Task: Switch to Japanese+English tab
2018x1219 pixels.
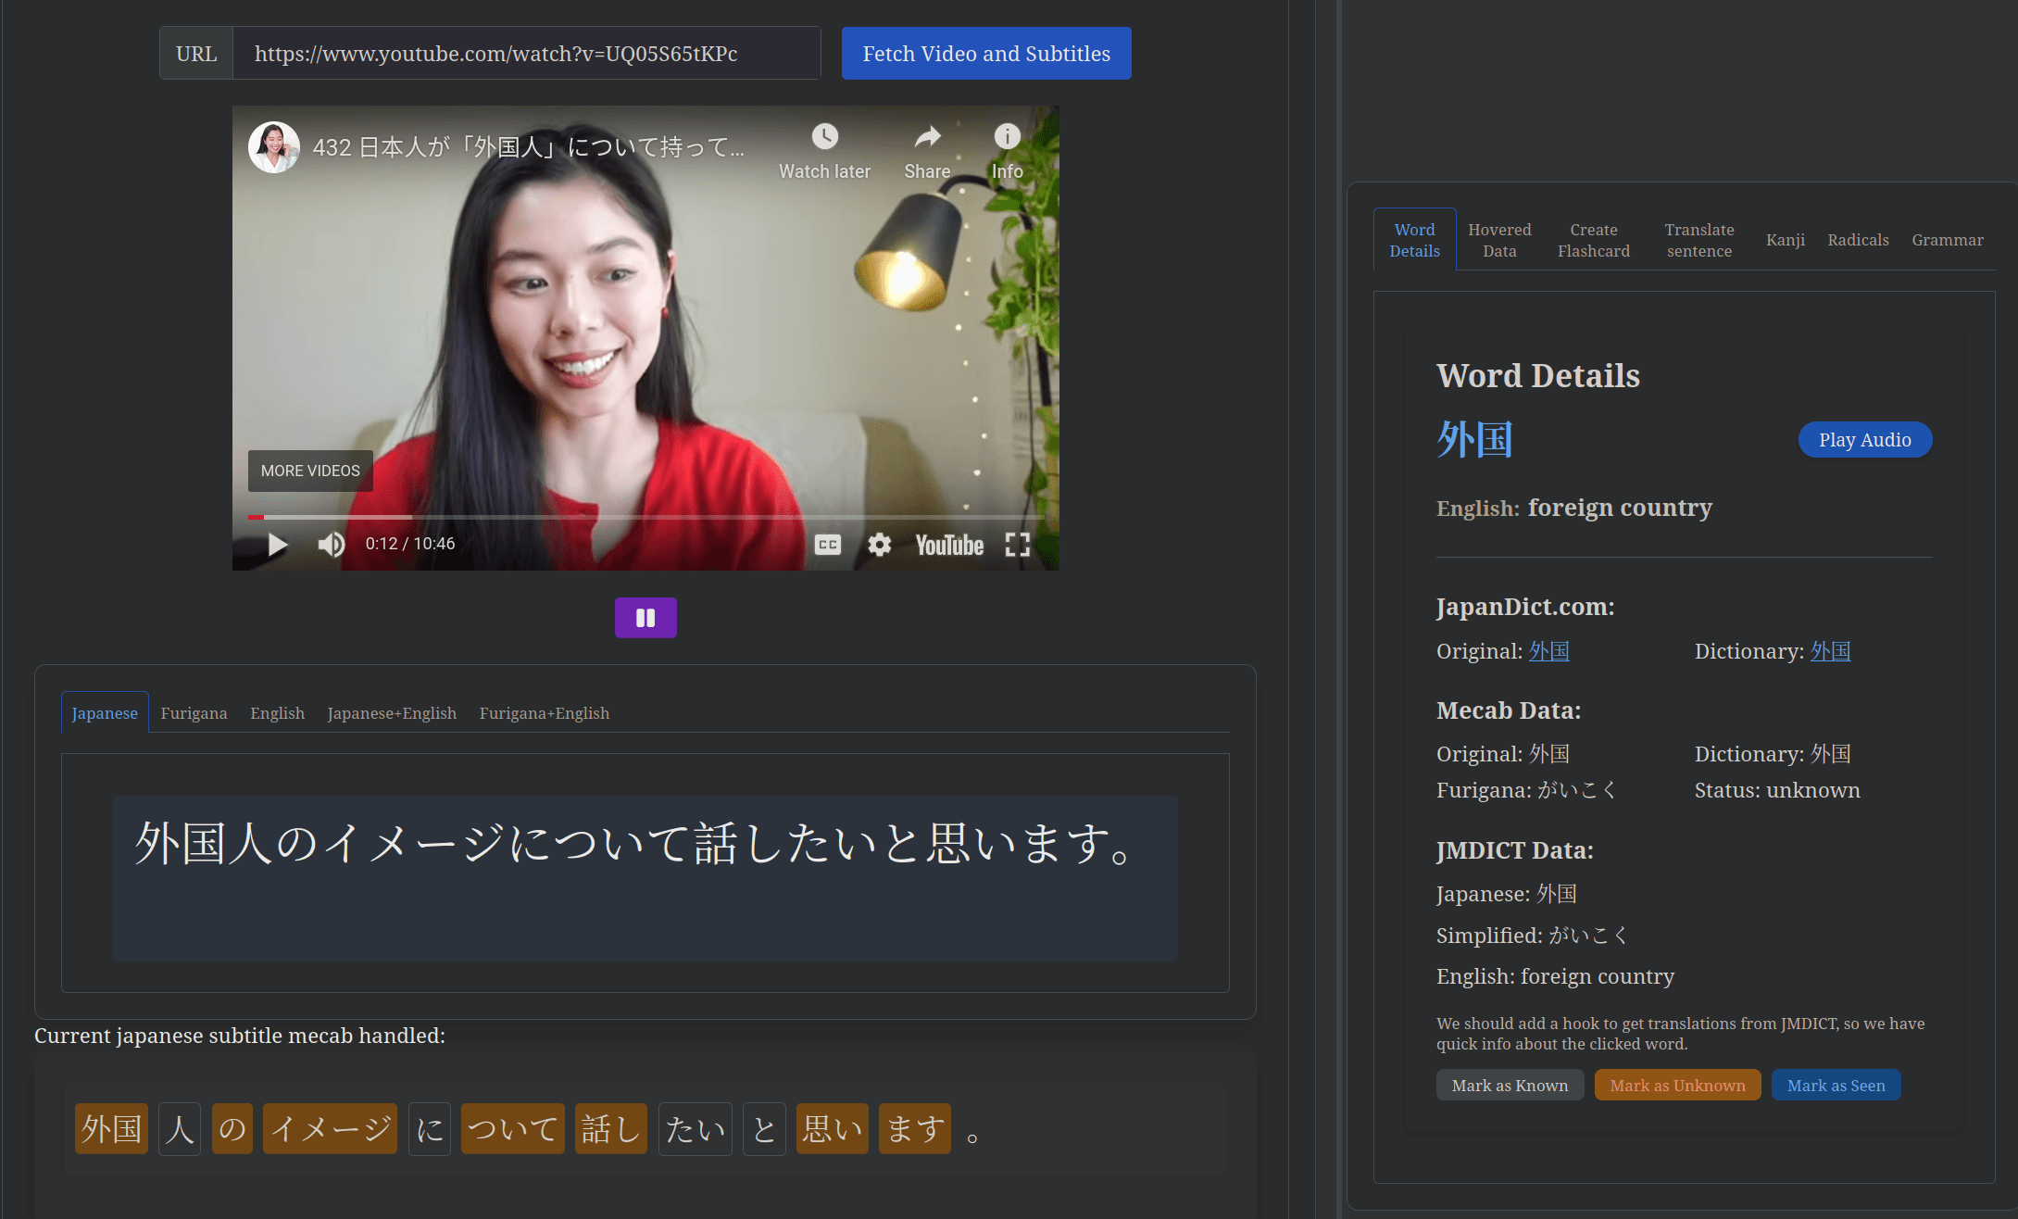Action: click(391, 713)
